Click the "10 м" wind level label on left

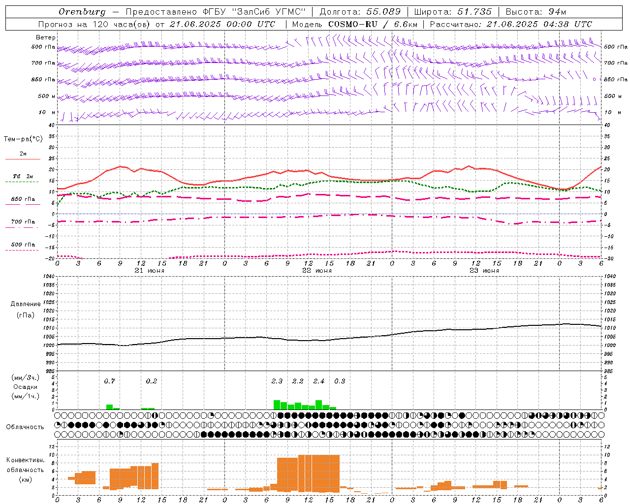point(47,112)
